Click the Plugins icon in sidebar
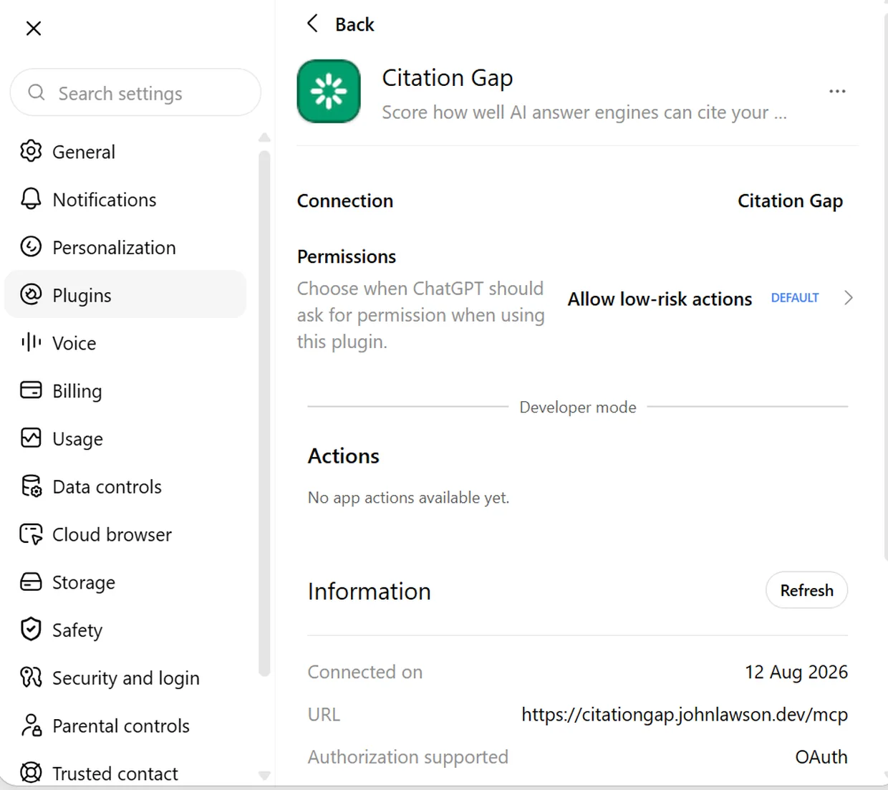This screenshot has width=888, height=790. click(x=31, y=294)
